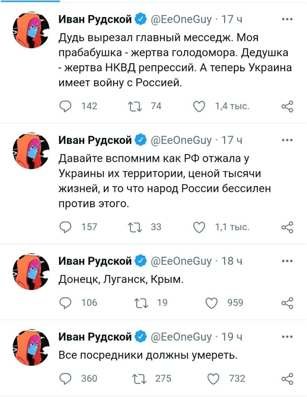Open the @EeOneGuy handle in the first tweet
Image resolution: width=307 pixels, height=397 pixels.
click(x=181, y=20)
